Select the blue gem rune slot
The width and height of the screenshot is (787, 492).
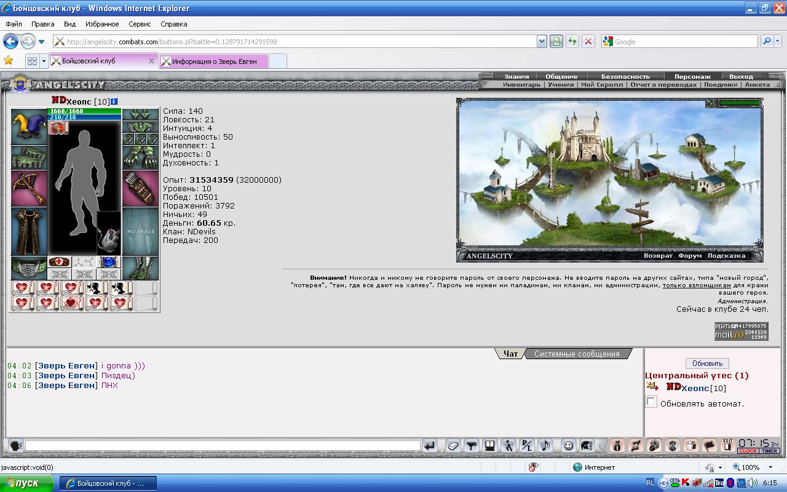109,262
